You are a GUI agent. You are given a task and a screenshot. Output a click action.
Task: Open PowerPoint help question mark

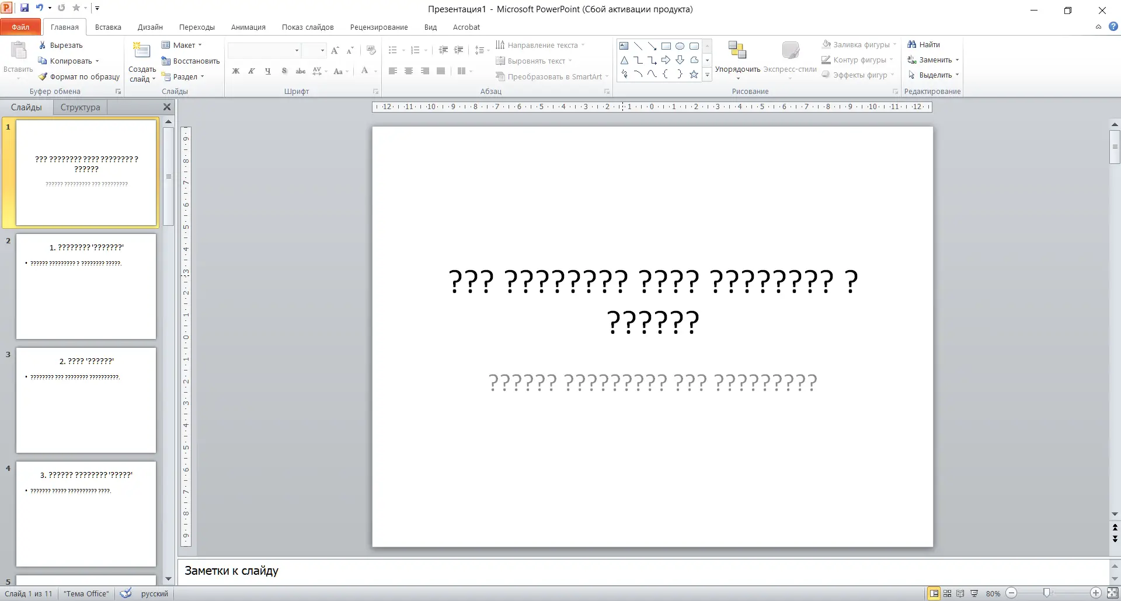click(1113, 27)
